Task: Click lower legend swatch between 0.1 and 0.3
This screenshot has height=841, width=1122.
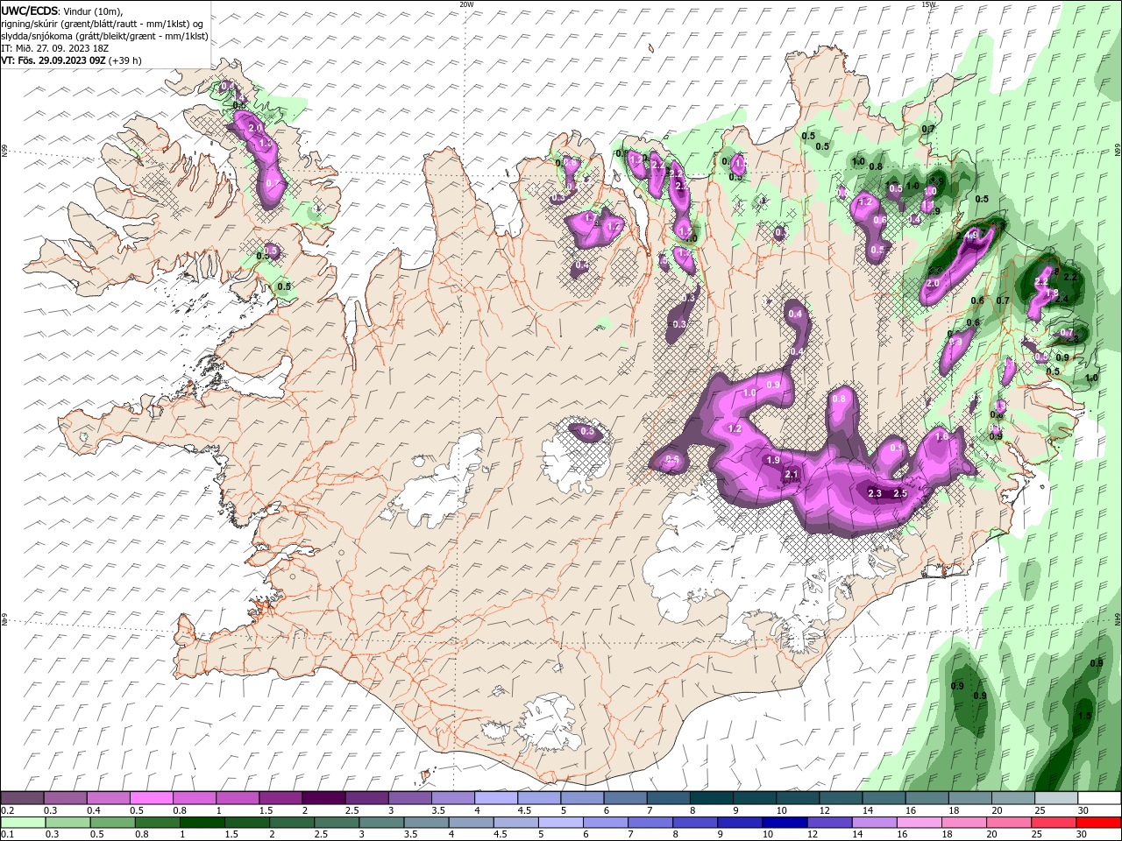Action: point(23,823)
